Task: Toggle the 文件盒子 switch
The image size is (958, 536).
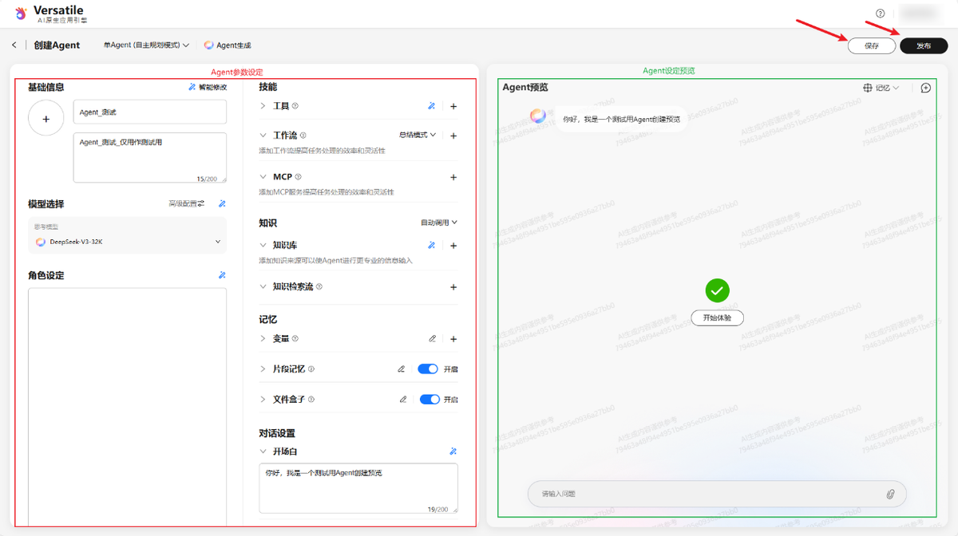Action: point(429,400)
